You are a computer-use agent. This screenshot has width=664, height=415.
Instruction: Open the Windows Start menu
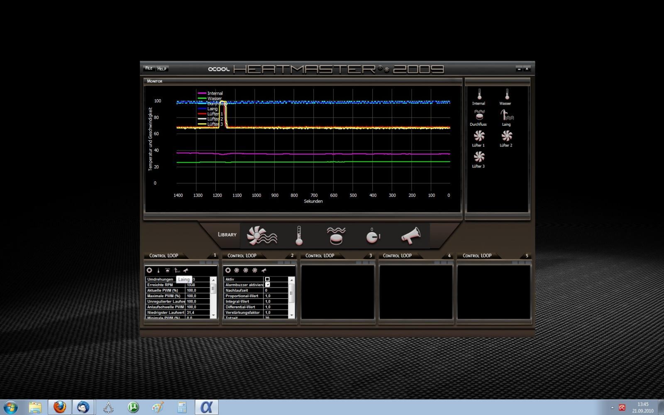click(10, 407)
